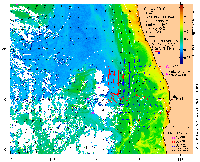
Task: Click the blue 80-120m ANMN arrow symbol
Action: (173, 146)
